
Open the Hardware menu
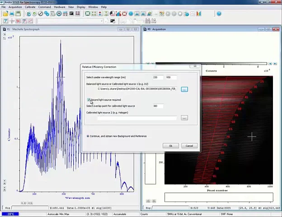59,7
